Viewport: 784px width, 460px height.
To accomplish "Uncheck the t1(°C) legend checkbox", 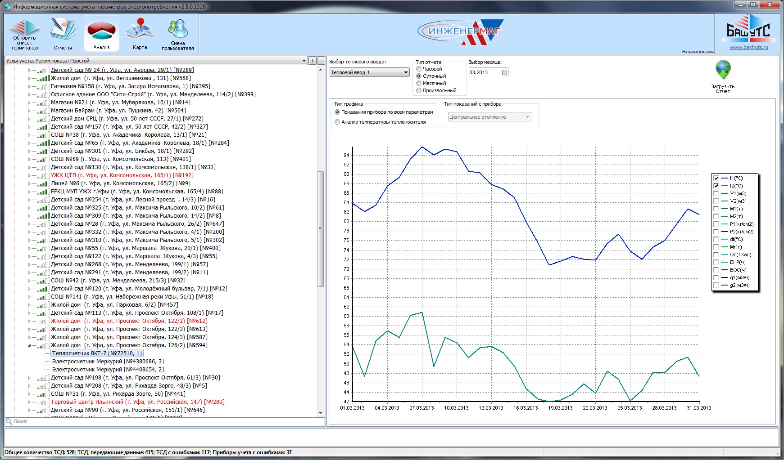I will (x=716, y=178).
